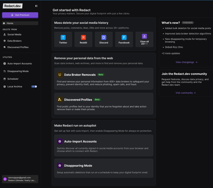Click the Discord D icon
213x188 pixels.
click(104, 37)
